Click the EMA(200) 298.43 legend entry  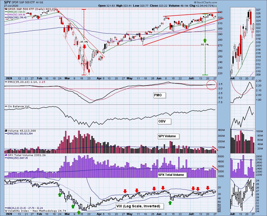tap(17, 17)
